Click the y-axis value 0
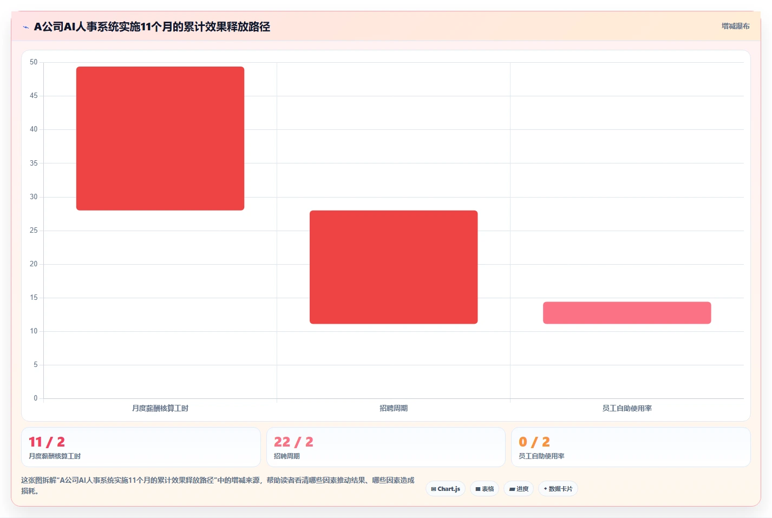Viewport: 772px width, 518px height. [36, 398]
